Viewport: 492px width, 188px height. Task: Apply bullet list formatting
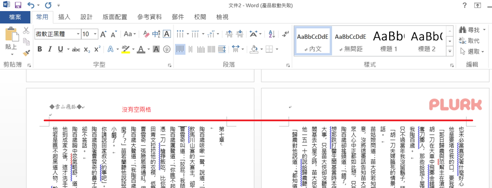coord(180,34)
